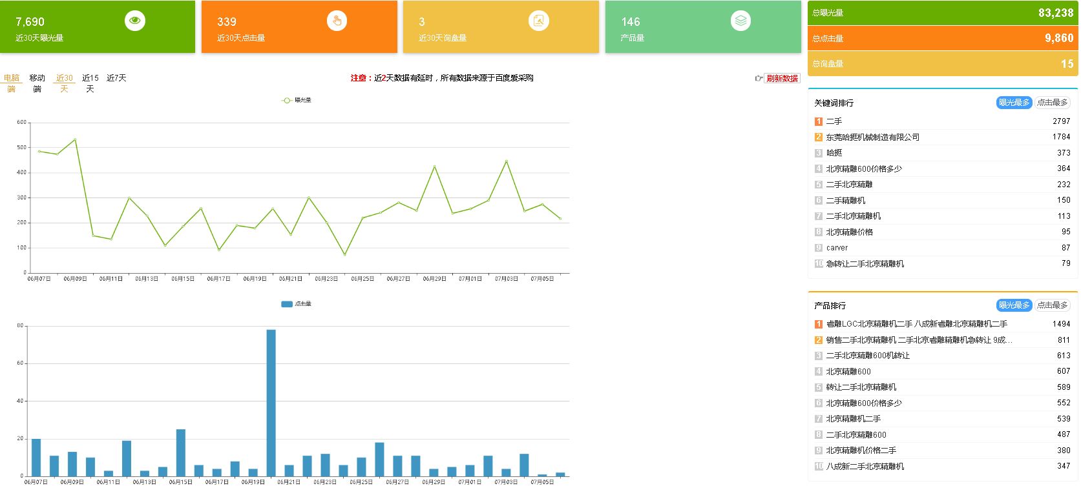Select the 近7天 time range tab
Viewport: 1081px width, 497px height.
coord(116,78)
